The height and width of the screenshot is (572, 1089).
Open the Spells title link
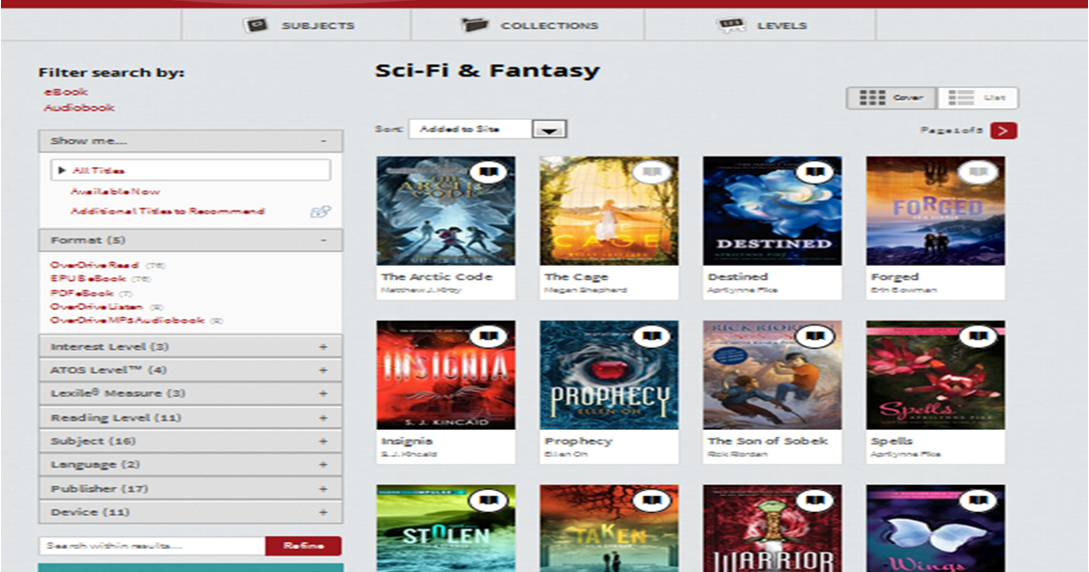point(892,441)
